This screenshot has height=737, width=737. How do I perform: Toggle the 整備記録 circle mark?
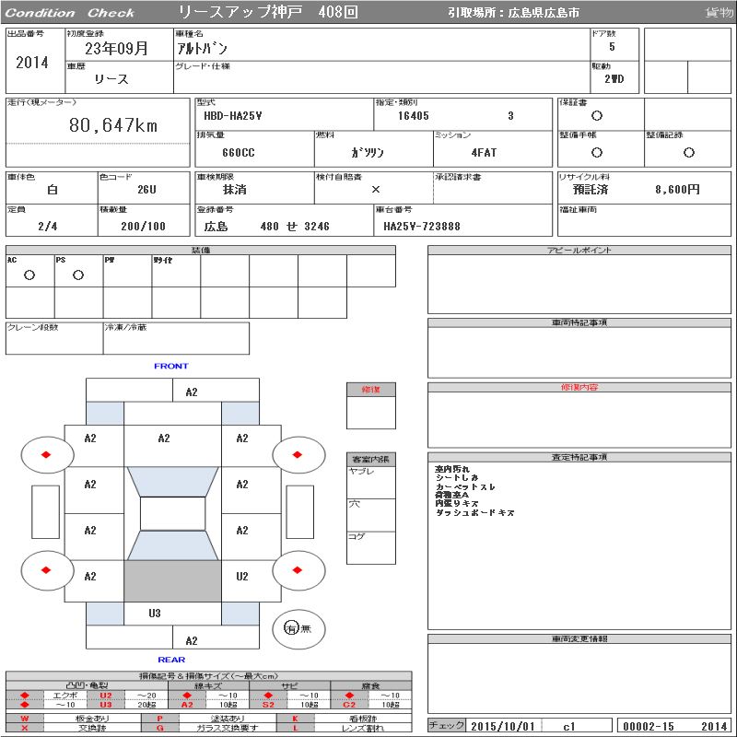pyautogui.click(x=687, y=152)
